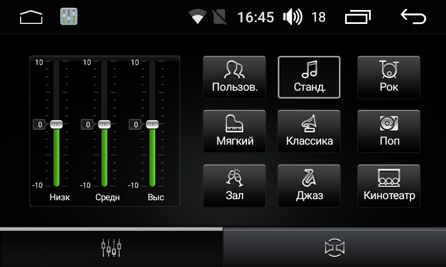This screenshot has width=446, height=267.
Task: Click the Выс treble slider handle
Action: (152, 124)
